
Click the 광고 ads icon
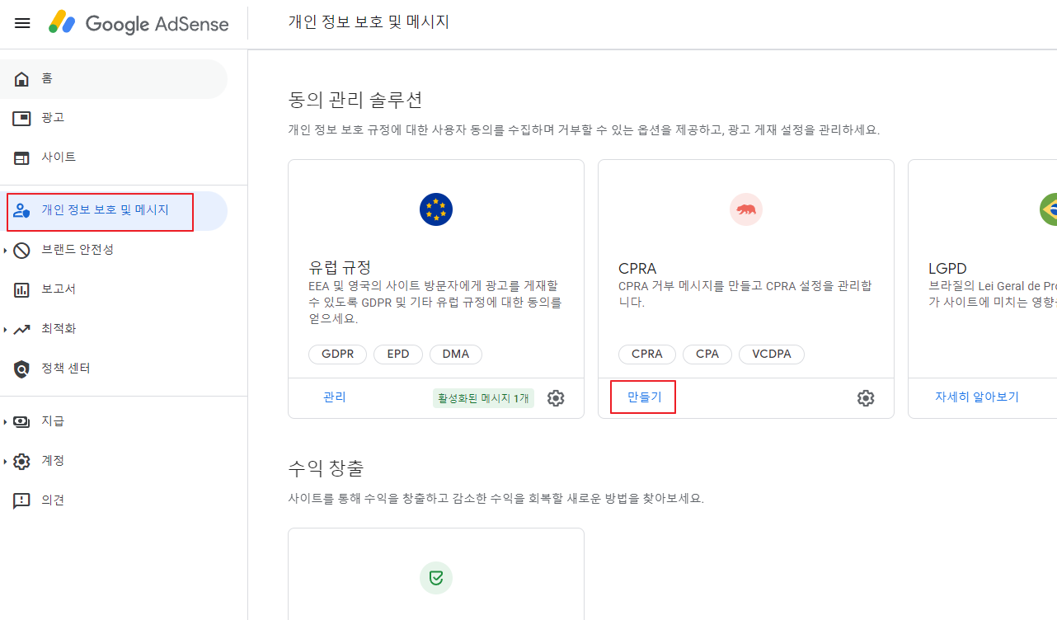pos(21,118)
